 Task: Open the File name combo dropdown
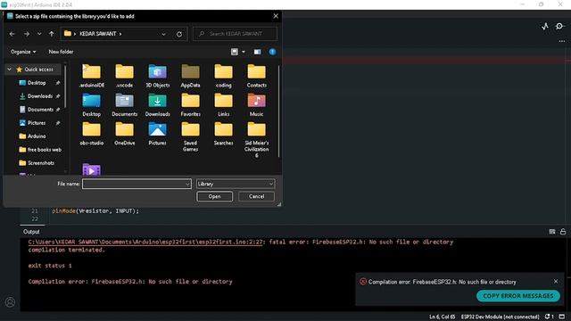[x=187, y=185]
